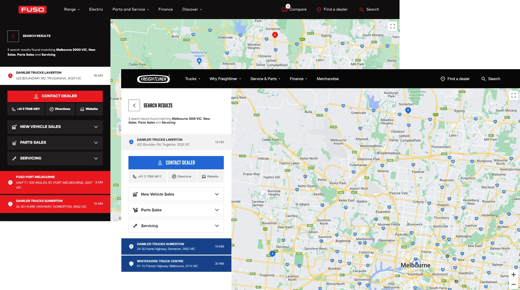
Task: Click the Fuso Compare truck icon
Action: pyautogui.click(x=284, y=9)
